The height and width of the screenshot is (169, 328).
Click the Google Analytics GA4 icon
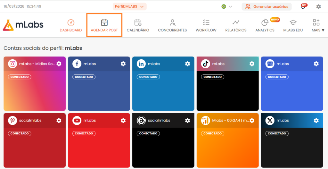pos(205,120)
